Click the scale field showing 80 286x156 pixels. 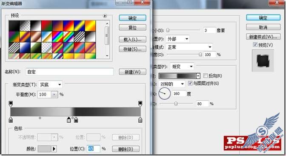tap(202, 104)
